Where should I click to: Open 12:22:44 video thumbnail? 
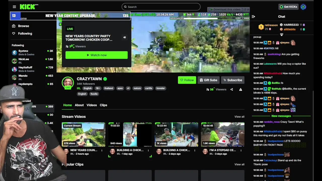tap(176, 134)
